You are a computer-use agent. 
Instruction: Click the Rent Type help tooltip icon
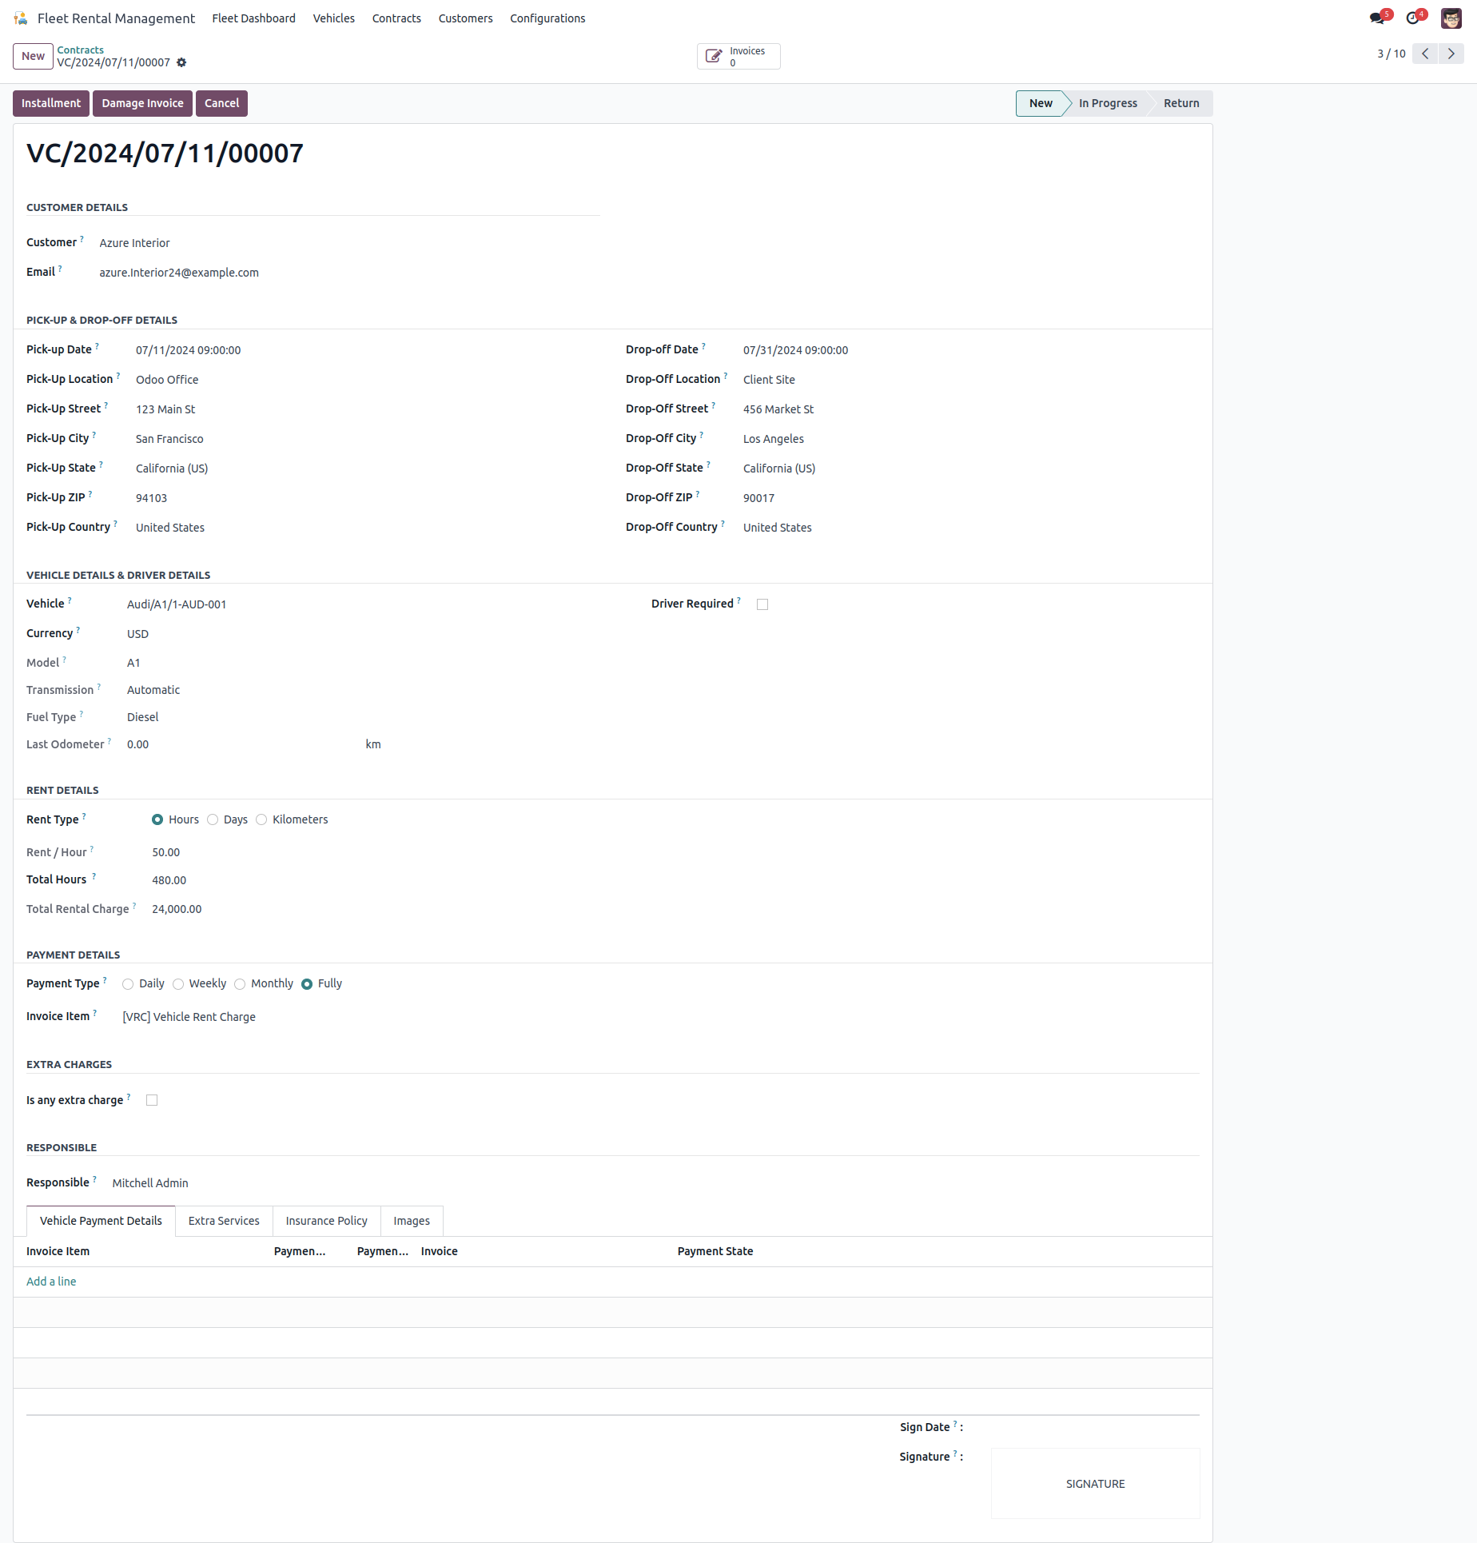tap(84, 816)
